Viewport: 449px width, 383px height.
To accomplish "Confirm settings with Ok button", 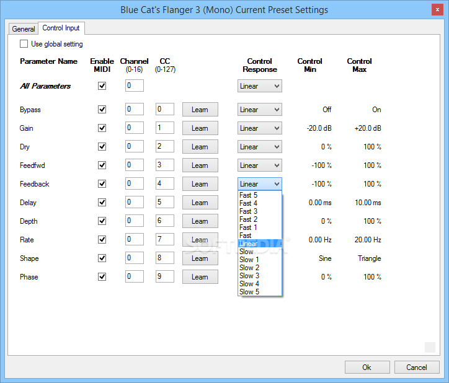I will point(367,368).
